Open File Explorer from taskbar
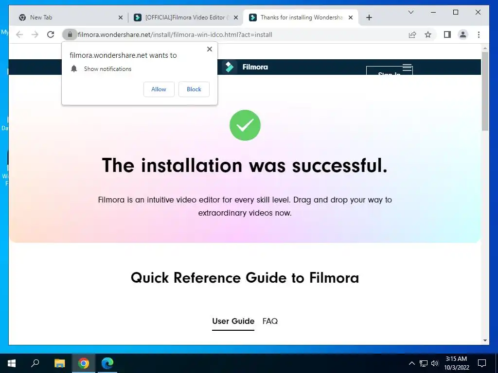This screenshot has height=373, width=498. [x=59, y=363]
